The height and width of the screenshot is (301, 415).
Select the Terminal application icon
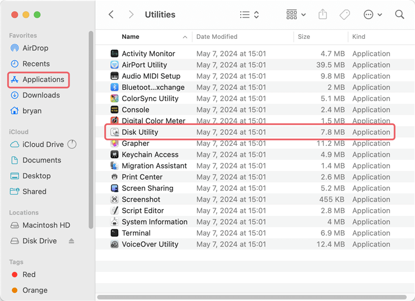115,233
